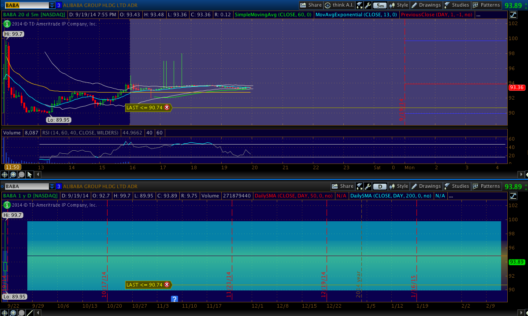Click the crosshair pan icon in upper chart
528x316 pixels.
(5, 175)
